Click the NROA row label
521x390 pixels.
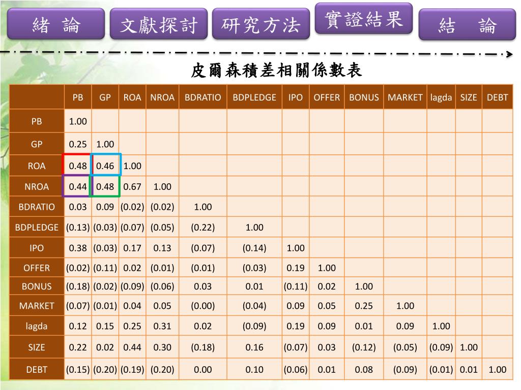37,186
